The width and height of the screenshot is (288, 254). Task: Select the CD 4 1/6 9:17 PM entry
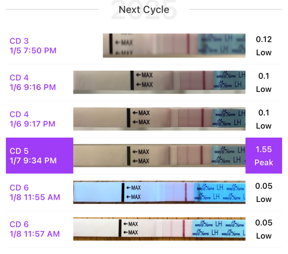(x=33, y=119)
